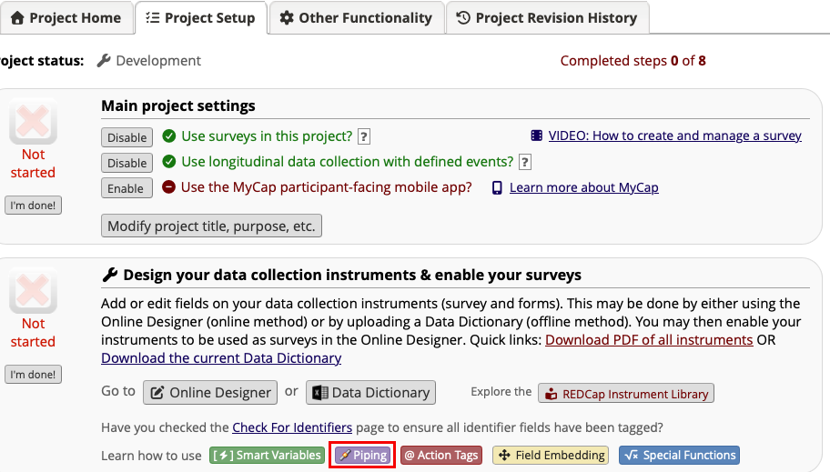The image size is (830, 472).
Task: Open the Project Home tab
Action: 66,18
